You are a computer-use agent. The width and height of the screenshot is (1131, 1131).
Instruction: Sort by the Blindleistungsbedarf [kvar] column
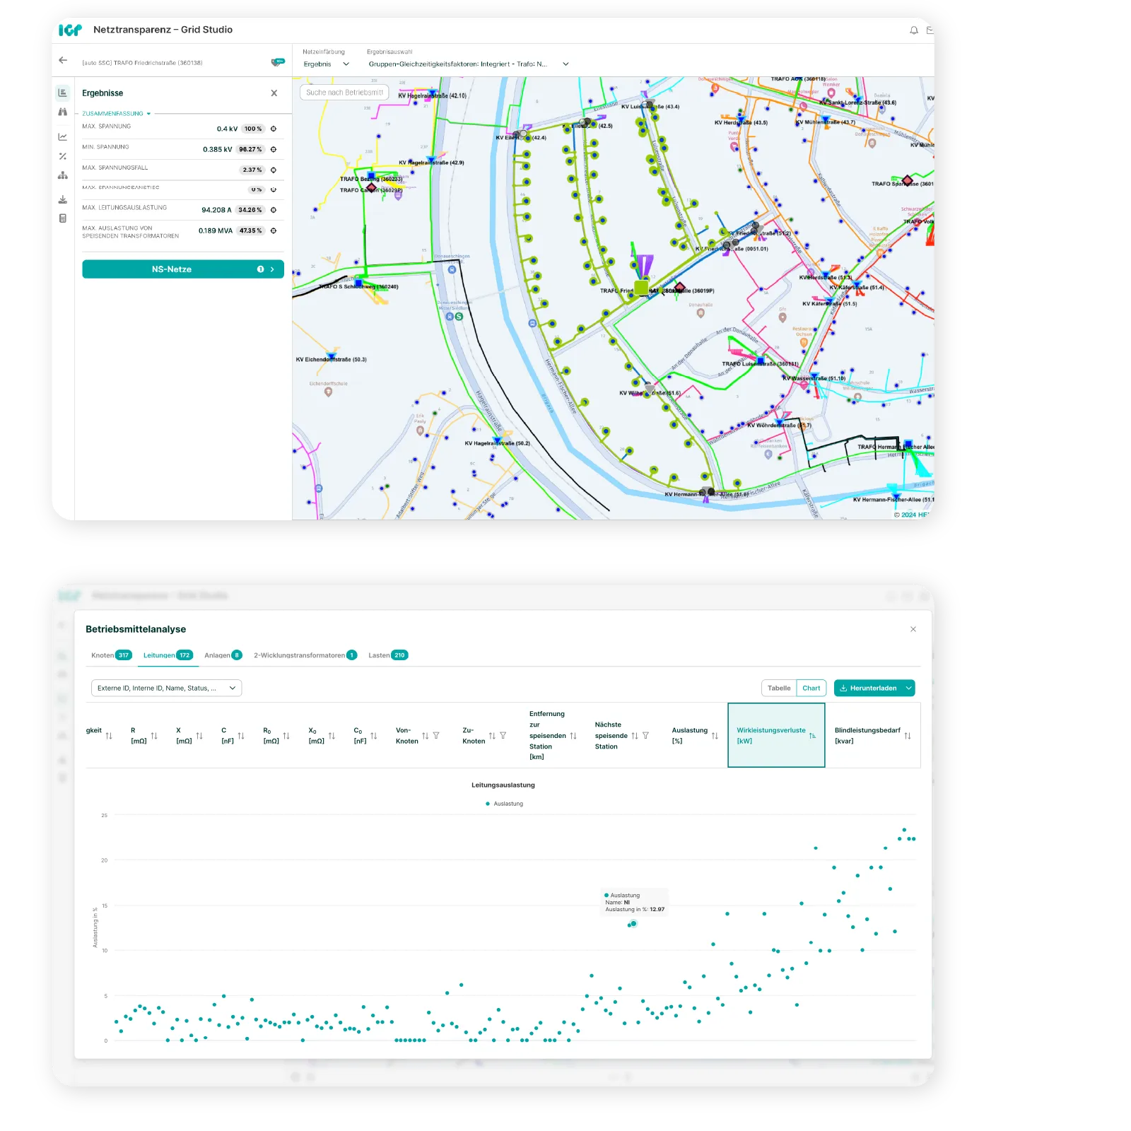(908, 736)
